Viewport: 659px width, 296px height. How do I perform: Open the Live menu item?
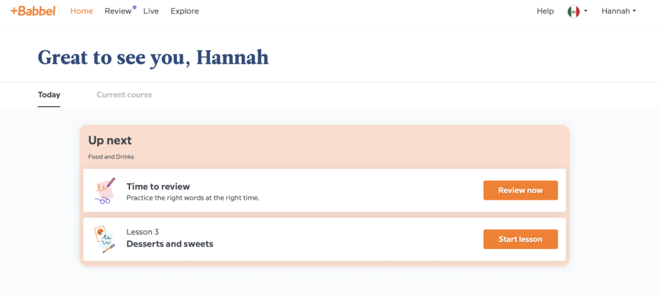point(151,12)
